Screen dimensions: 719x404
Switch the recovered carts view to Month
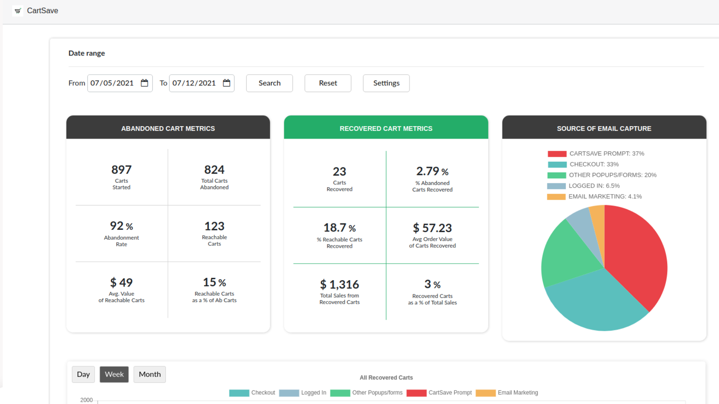click(150, 374)
